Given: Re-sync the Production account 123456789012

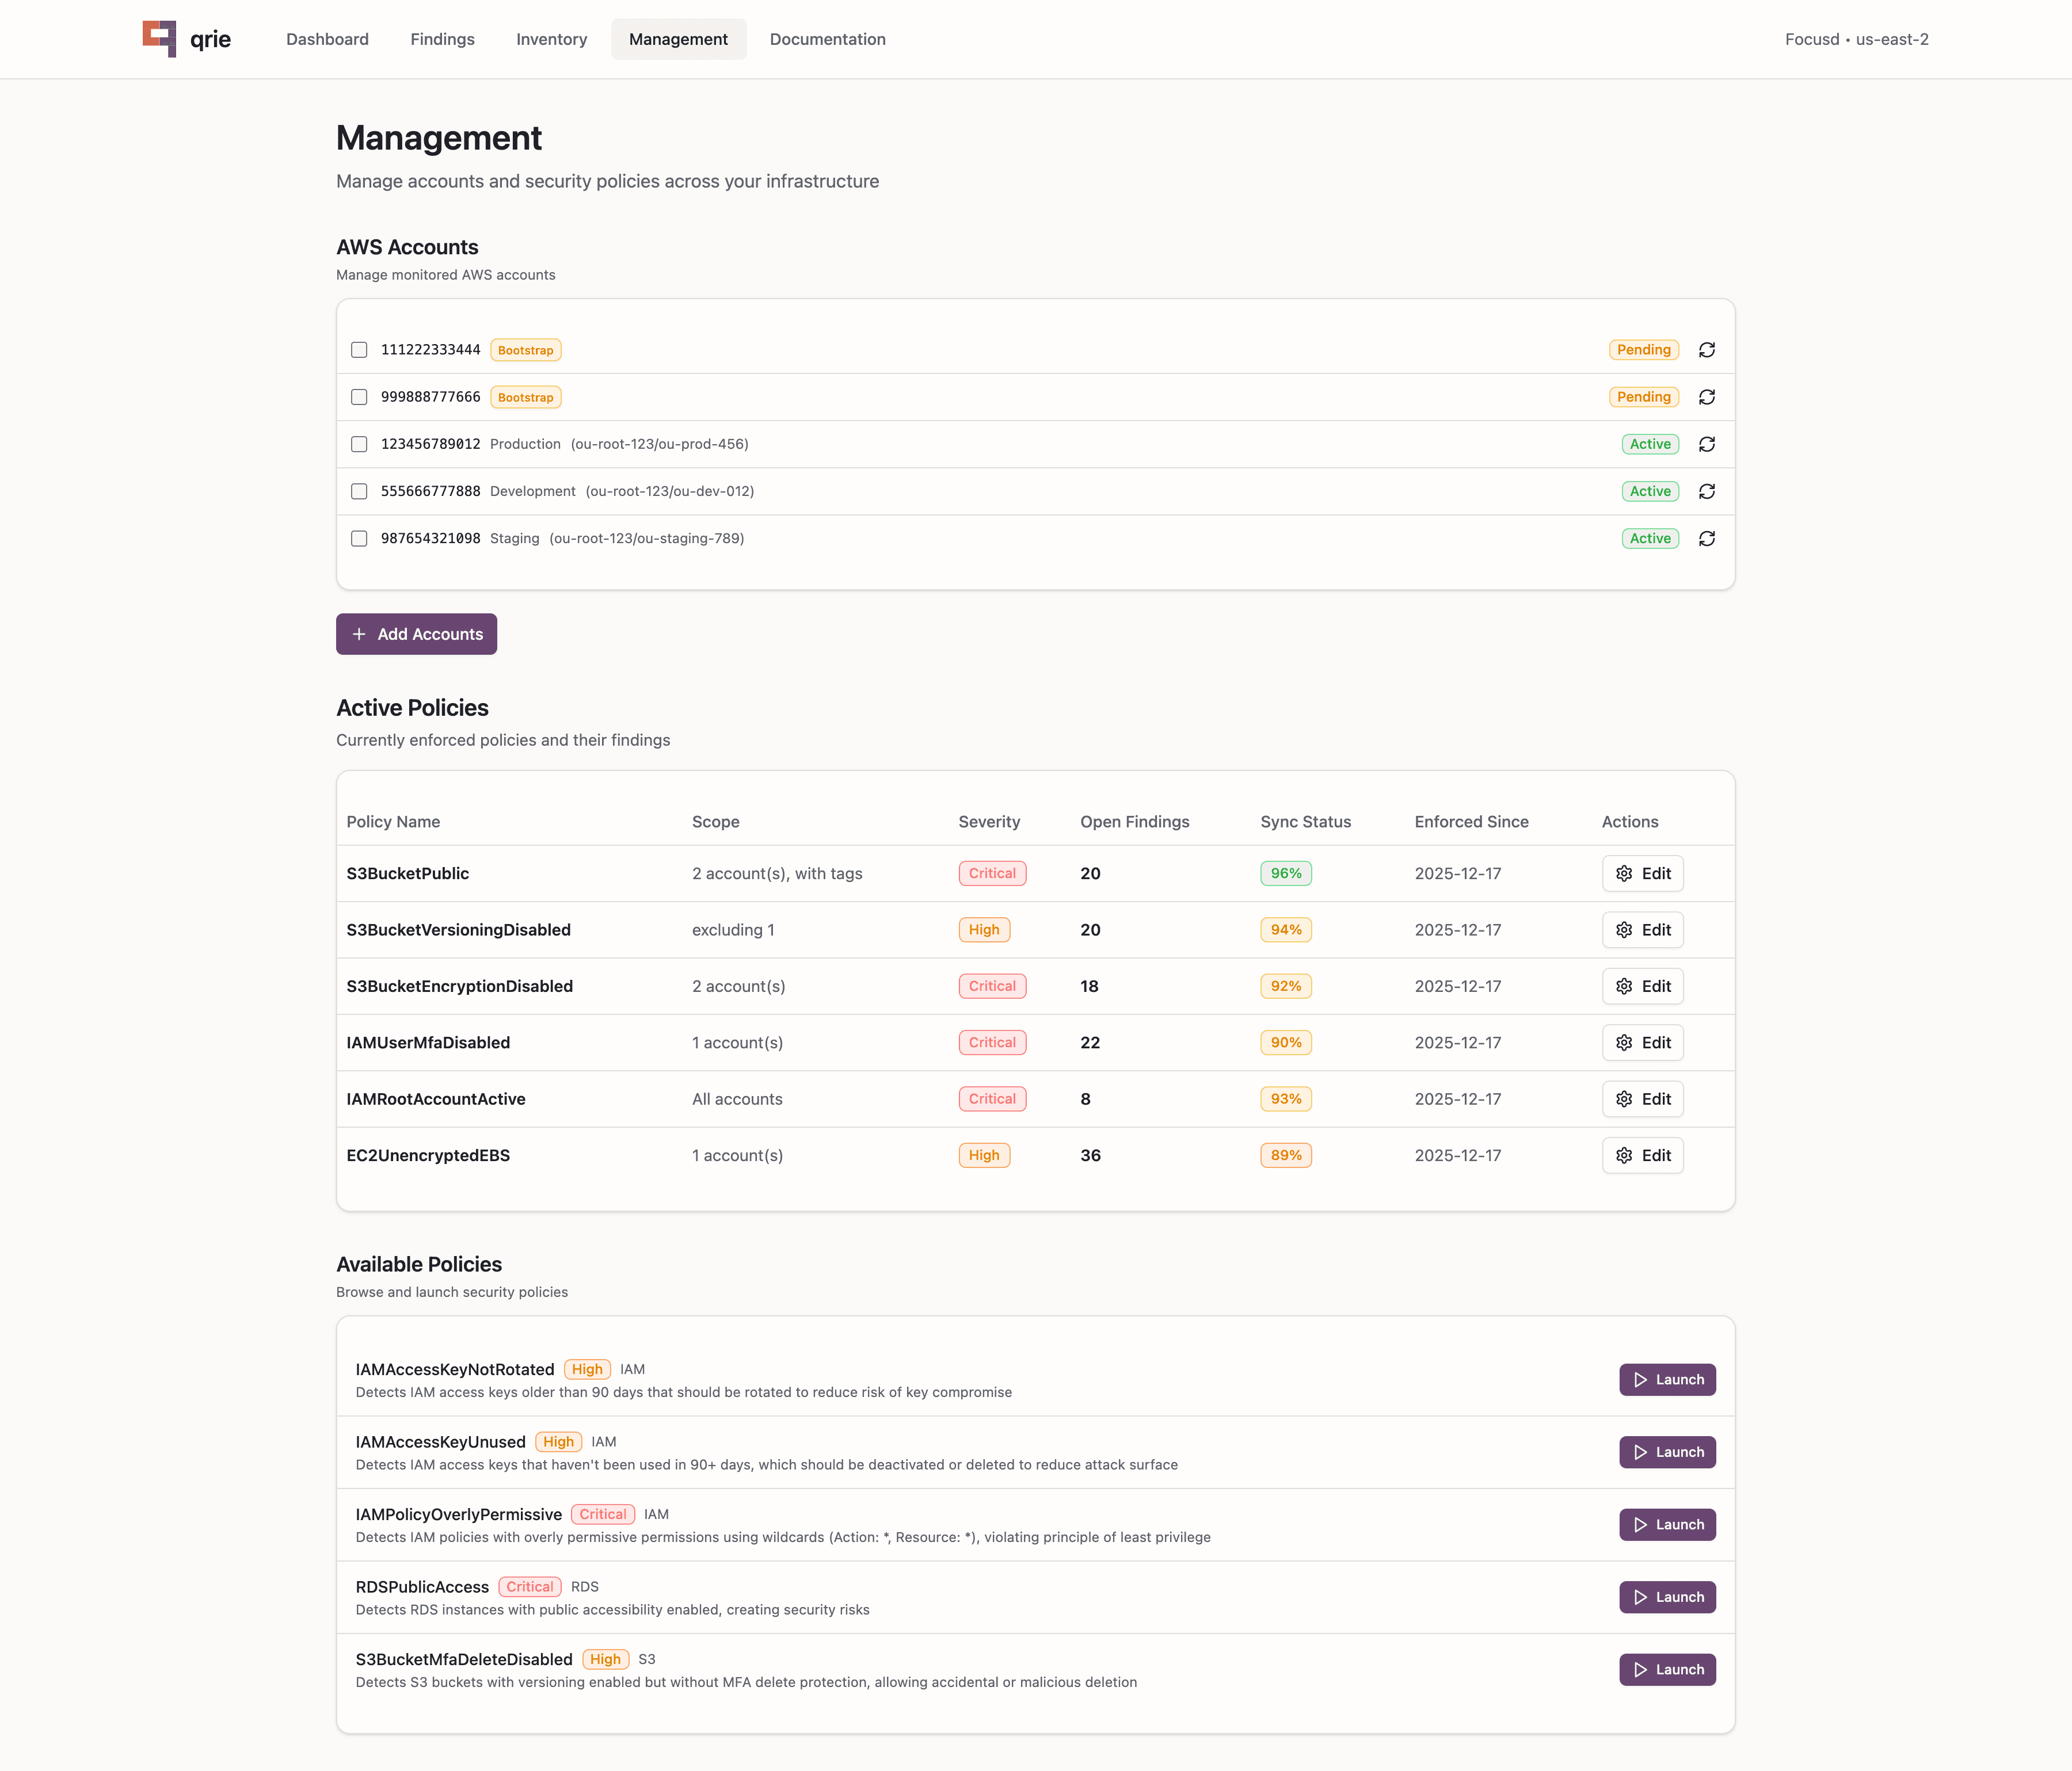Looking at the screenshot, I should coord(1707,444).
